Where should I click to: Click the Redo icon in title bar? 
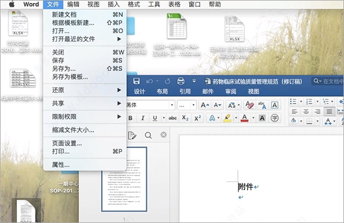pos(167,81)
